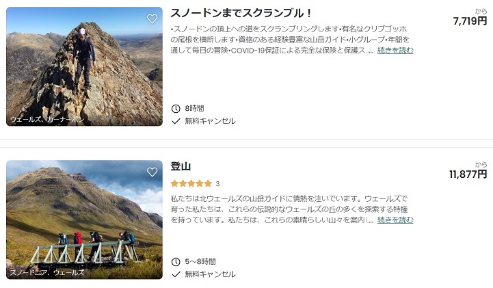Expand Snowdon scramble description via 続きを読む
The width and height of the screenshot is (493, 288).
(x=395, y=51)
